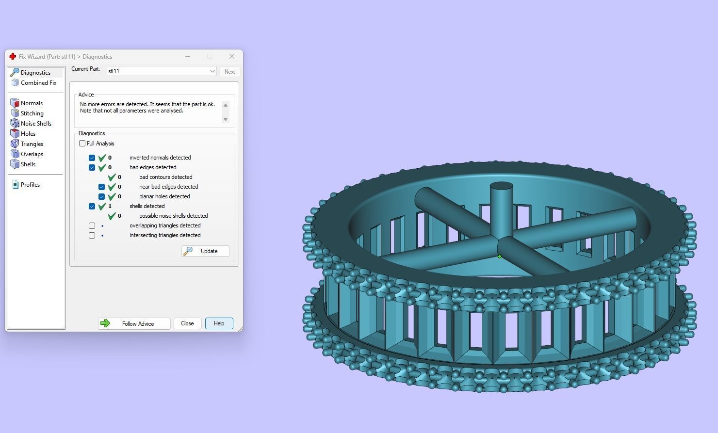Switch to the Normals page
This screenshot has width=718, height=433.
pos(32,103)
